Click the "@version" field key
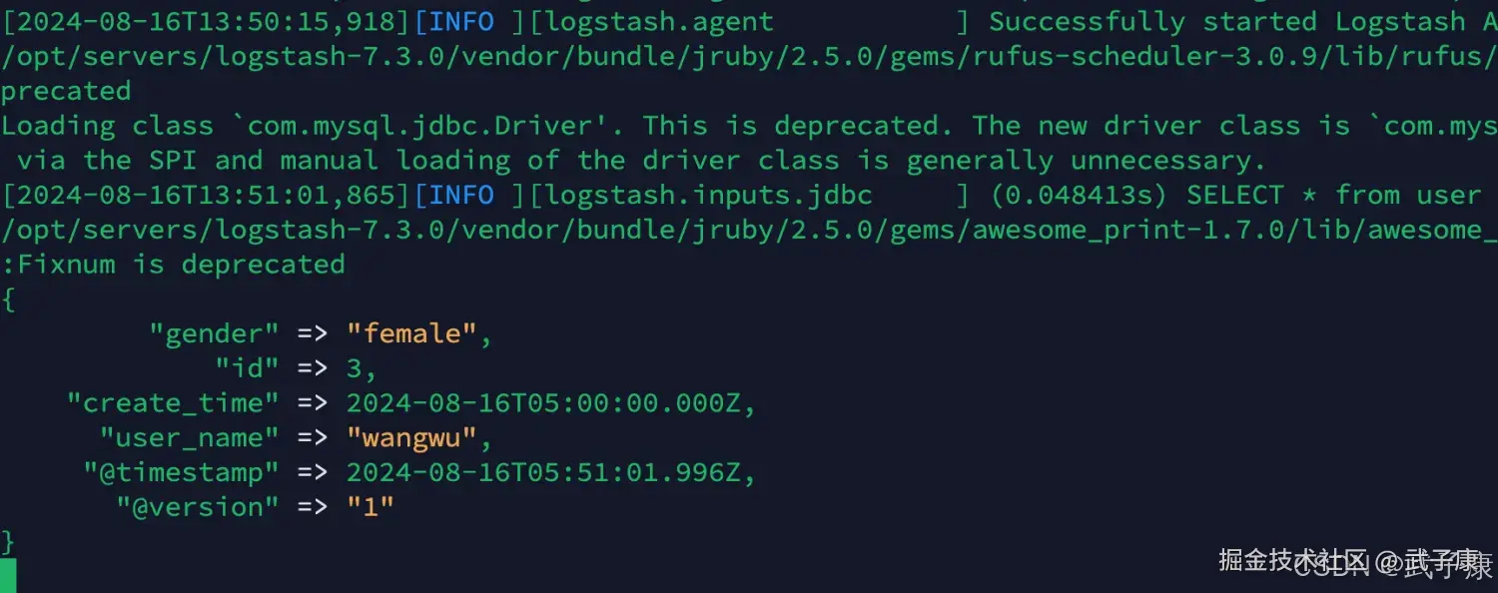This screenshot has height=593, width=1498. point(198,507)
